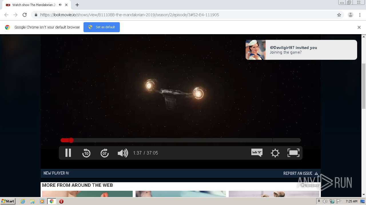View site security lock information
Image resolution: width=366 pixels, height=205 pixels.
point(36,15)
